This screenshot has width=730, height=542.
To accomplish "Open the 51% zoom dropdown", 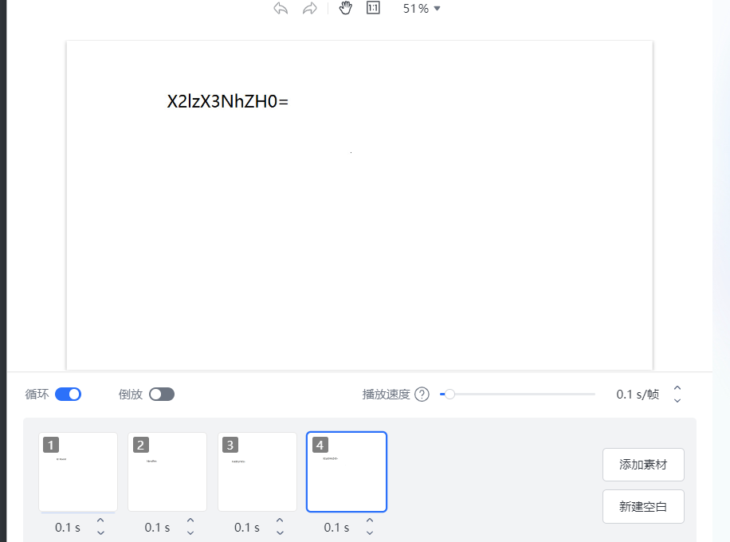I will click(x=422, y=9).
